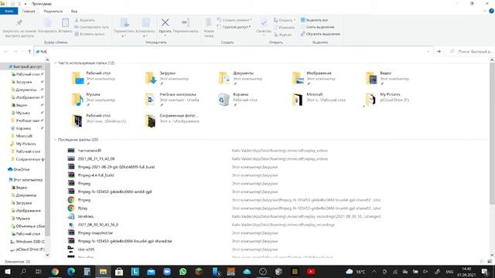Click the Новая папка icon
This screenshot has height=278, width=495.
click(209, 22)
